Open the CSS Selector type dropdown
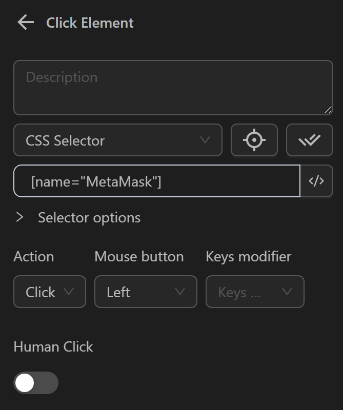343x410 pixels. pyautogui.click(x=117, y=140)
